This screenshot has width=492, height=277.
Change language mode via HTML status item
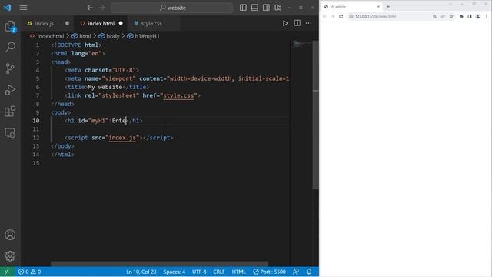pyautogui.click(x=239, y=272)
